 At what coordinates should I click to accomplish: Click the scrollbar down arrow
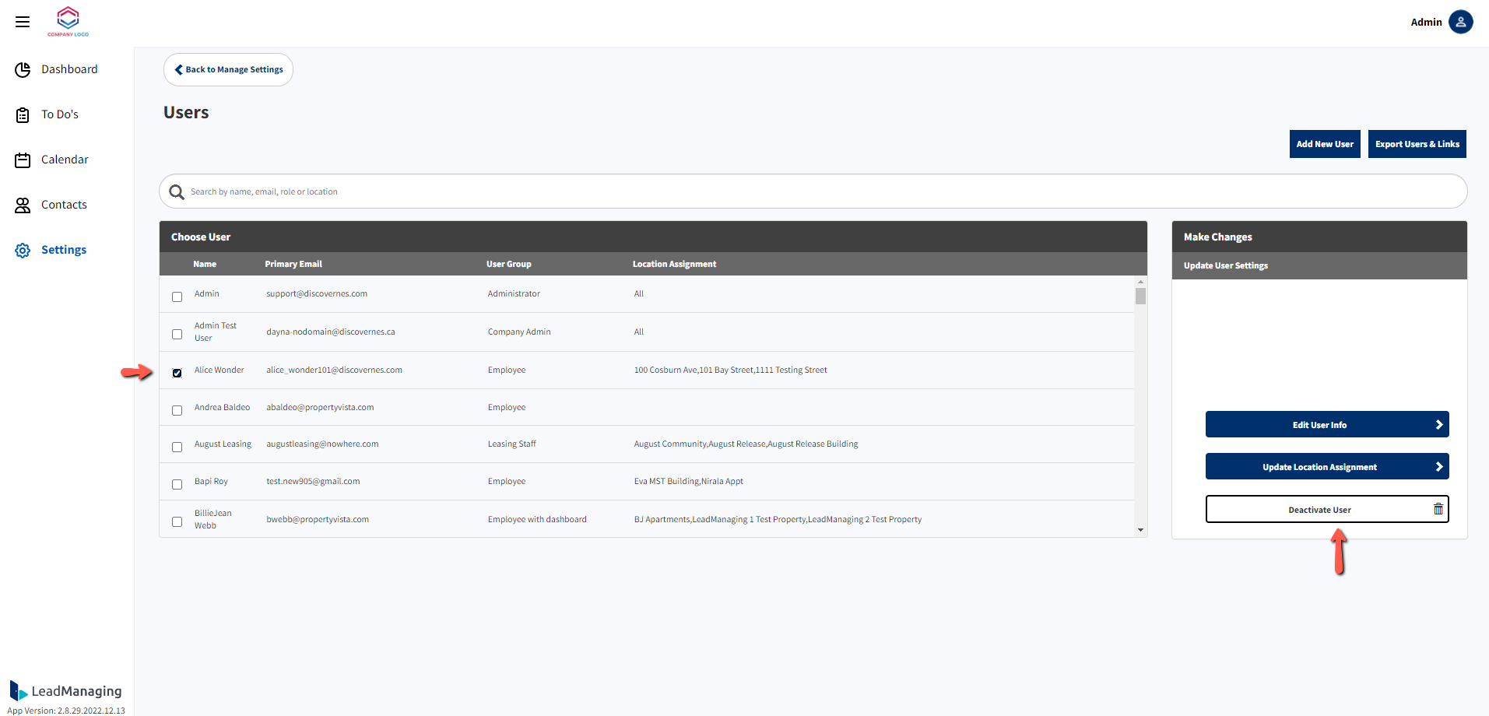[x=1140, y=530]
